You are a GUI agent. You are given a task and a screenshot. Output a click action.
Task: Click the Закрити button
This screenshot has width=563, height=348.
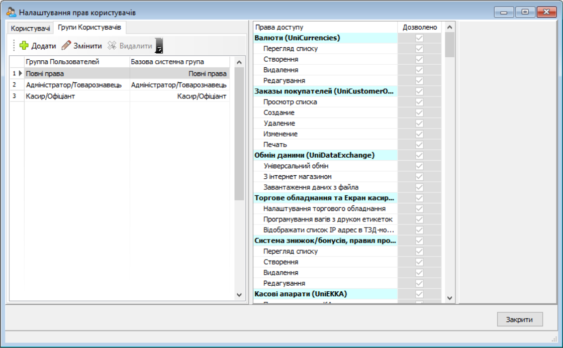(520, 319)
